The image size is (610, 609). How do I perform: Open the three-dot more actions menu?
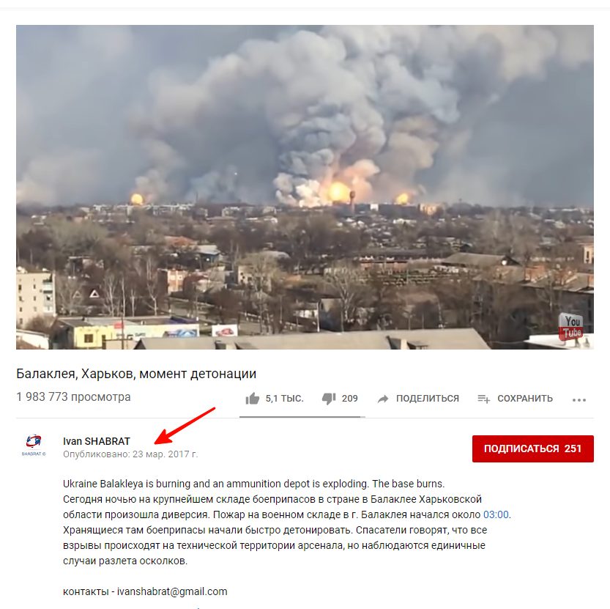pos(579,400)
